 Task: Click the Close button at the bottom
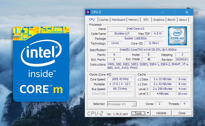coord(182,113)
